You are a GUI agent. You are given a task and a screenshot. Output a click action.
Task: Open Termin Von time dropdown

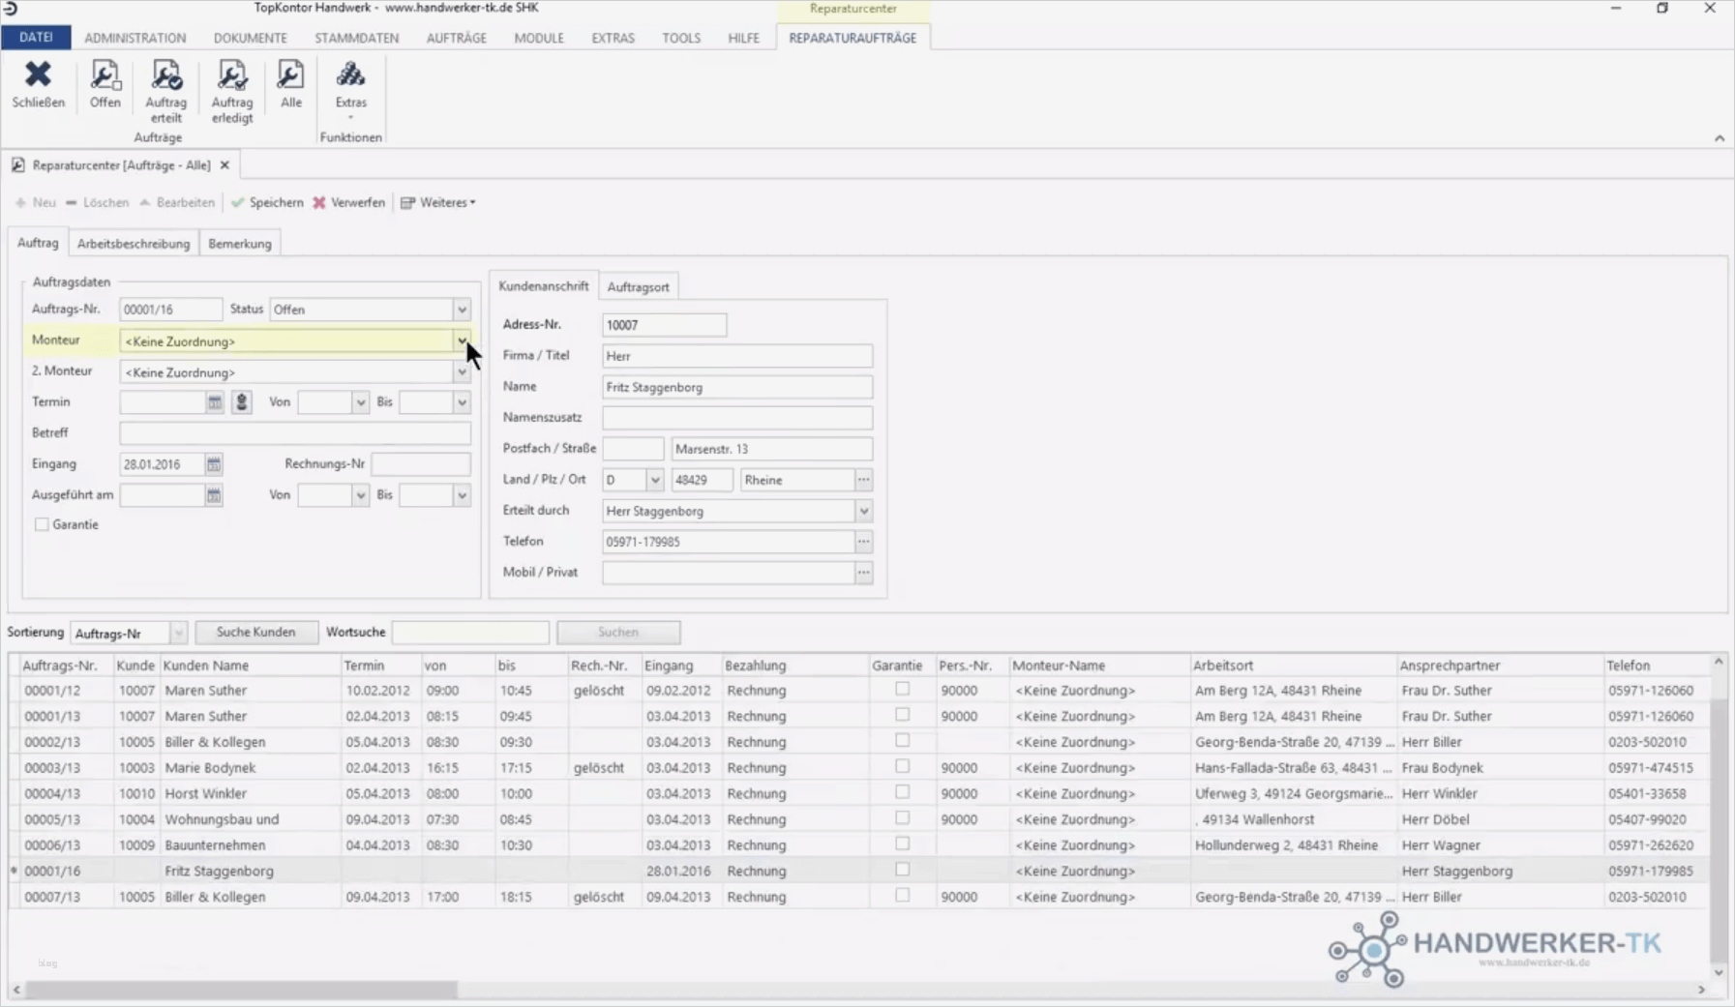360,402
